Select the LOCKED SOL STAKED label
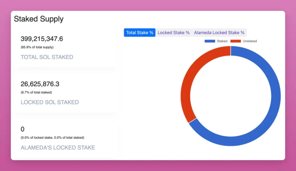 tap(50, 102)
